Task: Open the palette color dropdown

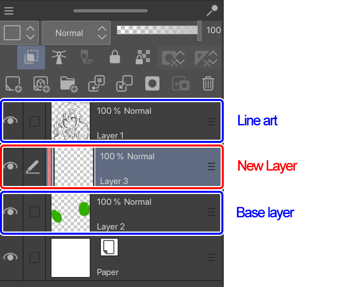Action: click(19, 33)
